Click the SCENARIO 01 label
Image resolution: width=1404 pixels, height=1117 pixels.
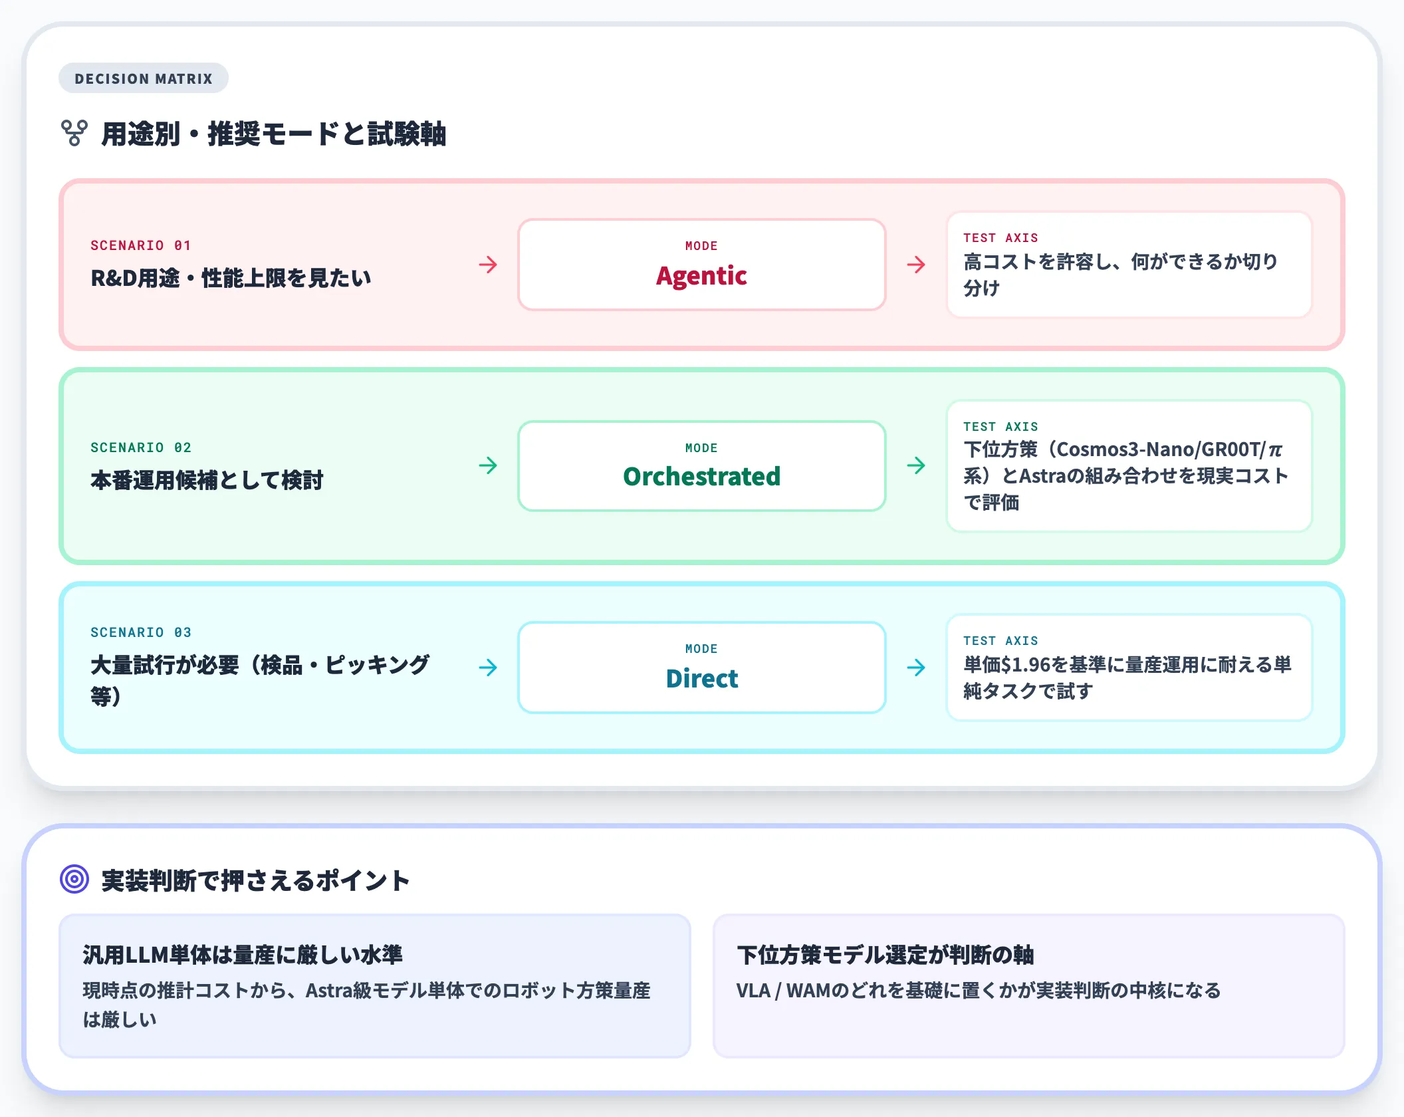pyautogui.click(x=141, y=245)
